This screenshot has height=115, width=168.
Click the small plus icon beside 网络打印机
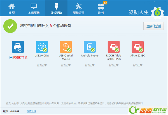[11, 58]
